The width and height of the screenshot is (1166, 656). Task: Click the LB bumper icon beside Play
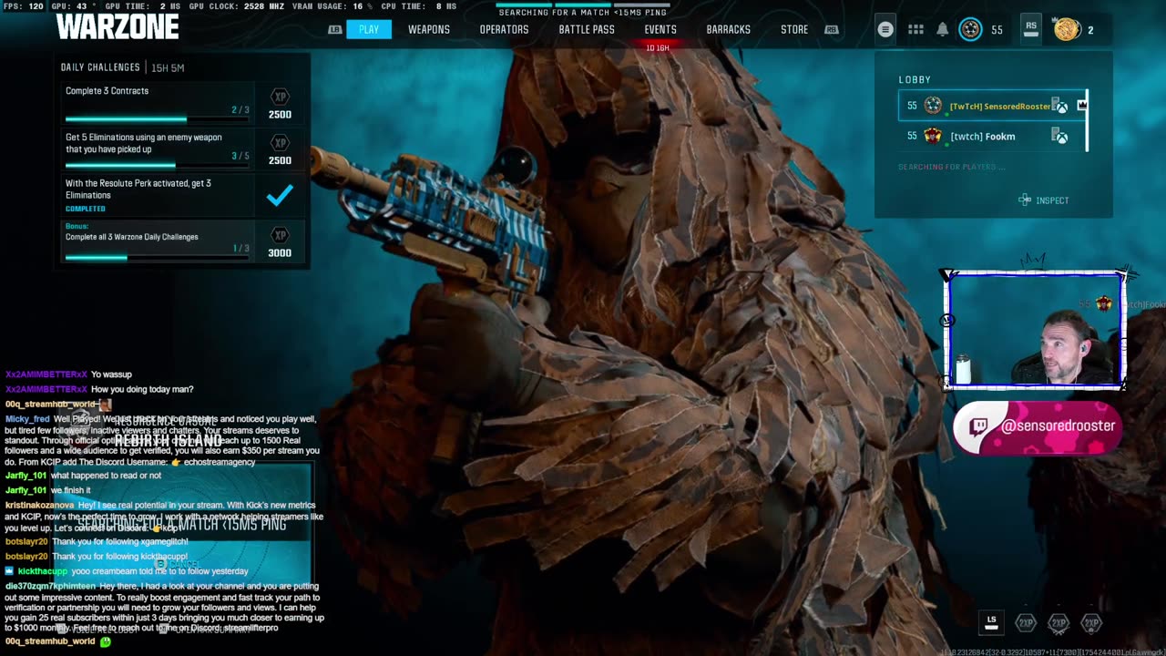335,29
